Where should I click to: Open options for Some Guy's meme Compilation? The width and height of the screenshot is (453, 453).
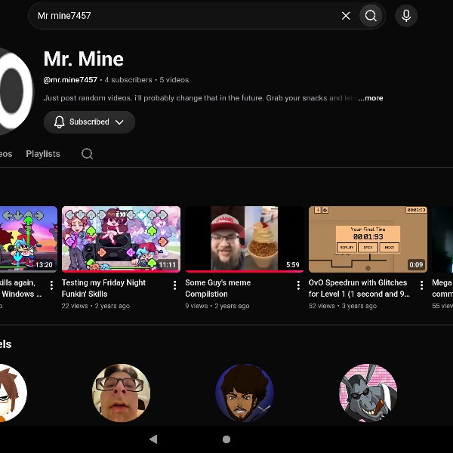pos(298,285)
